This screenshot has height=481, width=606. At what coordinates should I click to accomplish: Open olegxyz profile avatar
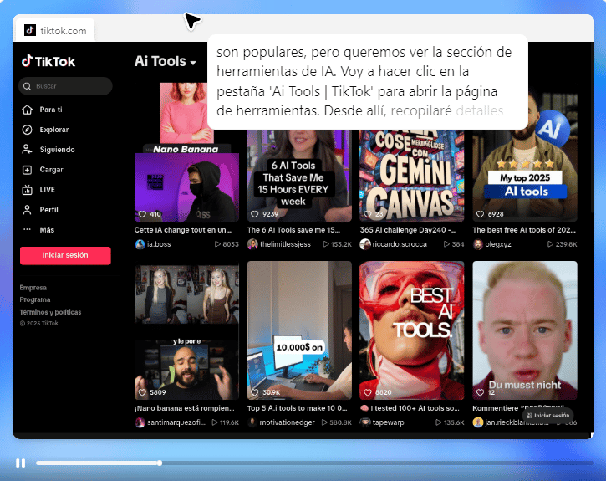(478, 244)
